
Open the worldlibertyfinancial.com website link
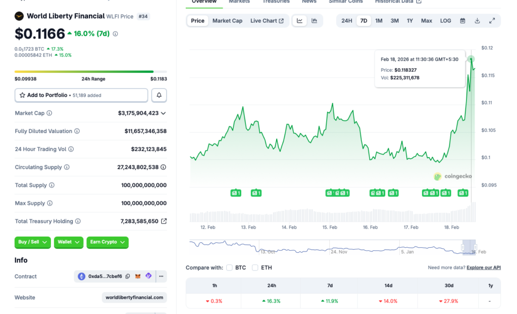tap(134, 297)
